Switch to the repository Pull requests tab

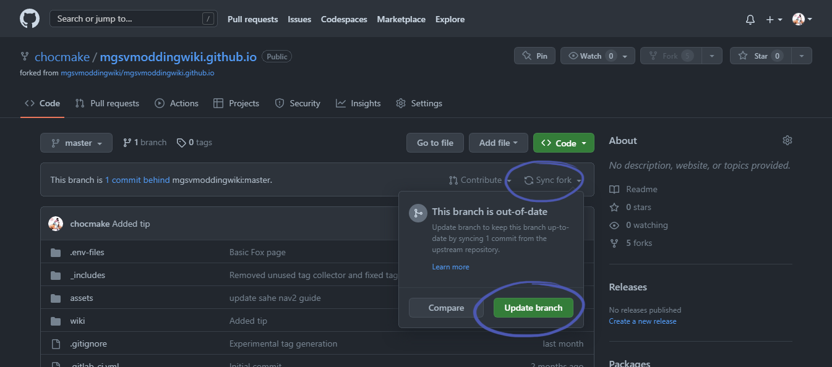tap(107, 103)
